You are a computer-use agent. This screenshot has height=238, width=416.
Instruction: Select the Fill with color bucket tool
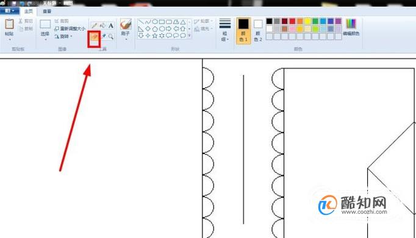coord(102,26)
